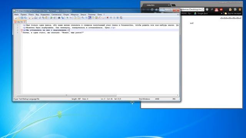The image size is (246, 138).
Task: Toggle synchronize horizontal scrolling icon
Action: [x=78, y=18]
